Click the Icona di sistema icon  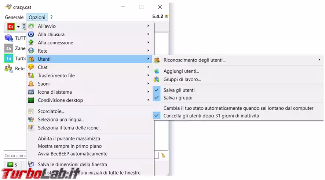pos(31,92)
